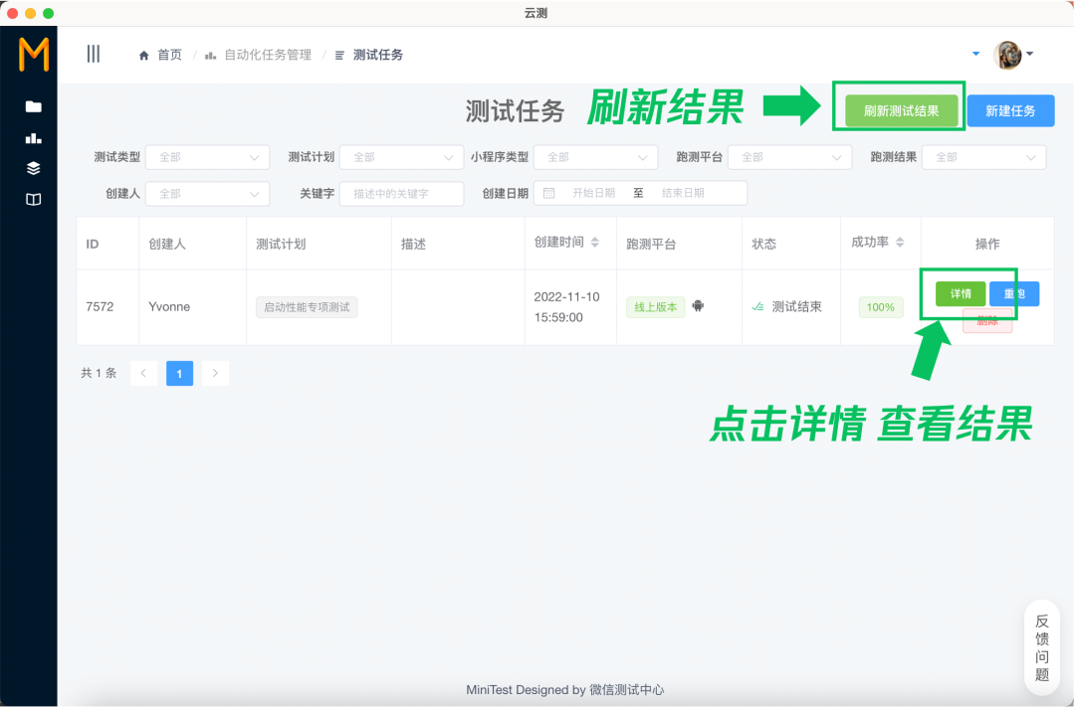Open the 测试计划 dropdown
Image resolution: width=1075 pixels, height=708 pixels.
(402, 157)
